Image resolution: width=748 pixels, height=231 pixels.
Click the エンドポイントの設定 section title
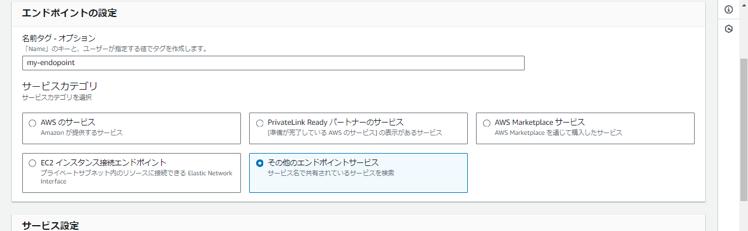(x=69, y=13)
